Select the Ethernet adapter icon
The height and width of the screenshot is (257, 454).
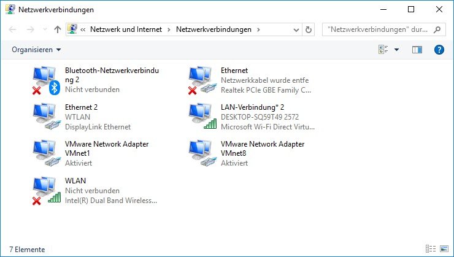(x=201, y=80)
